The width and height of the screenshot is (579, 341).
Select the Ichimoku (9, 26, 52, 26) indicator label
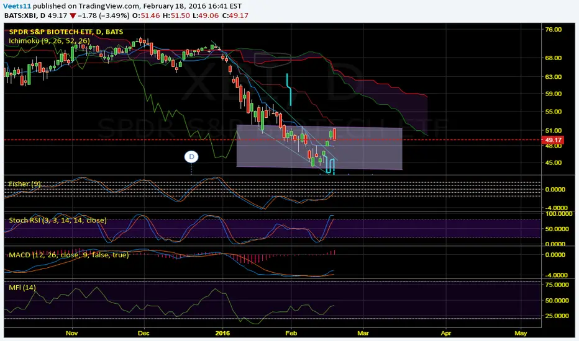point(49,40)
